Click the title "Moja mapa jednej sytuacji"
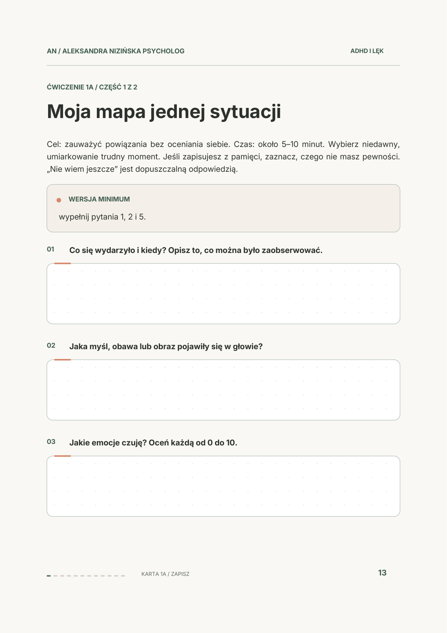The height and width of the screenshot is (633, 447). click(x=164, y=112)
